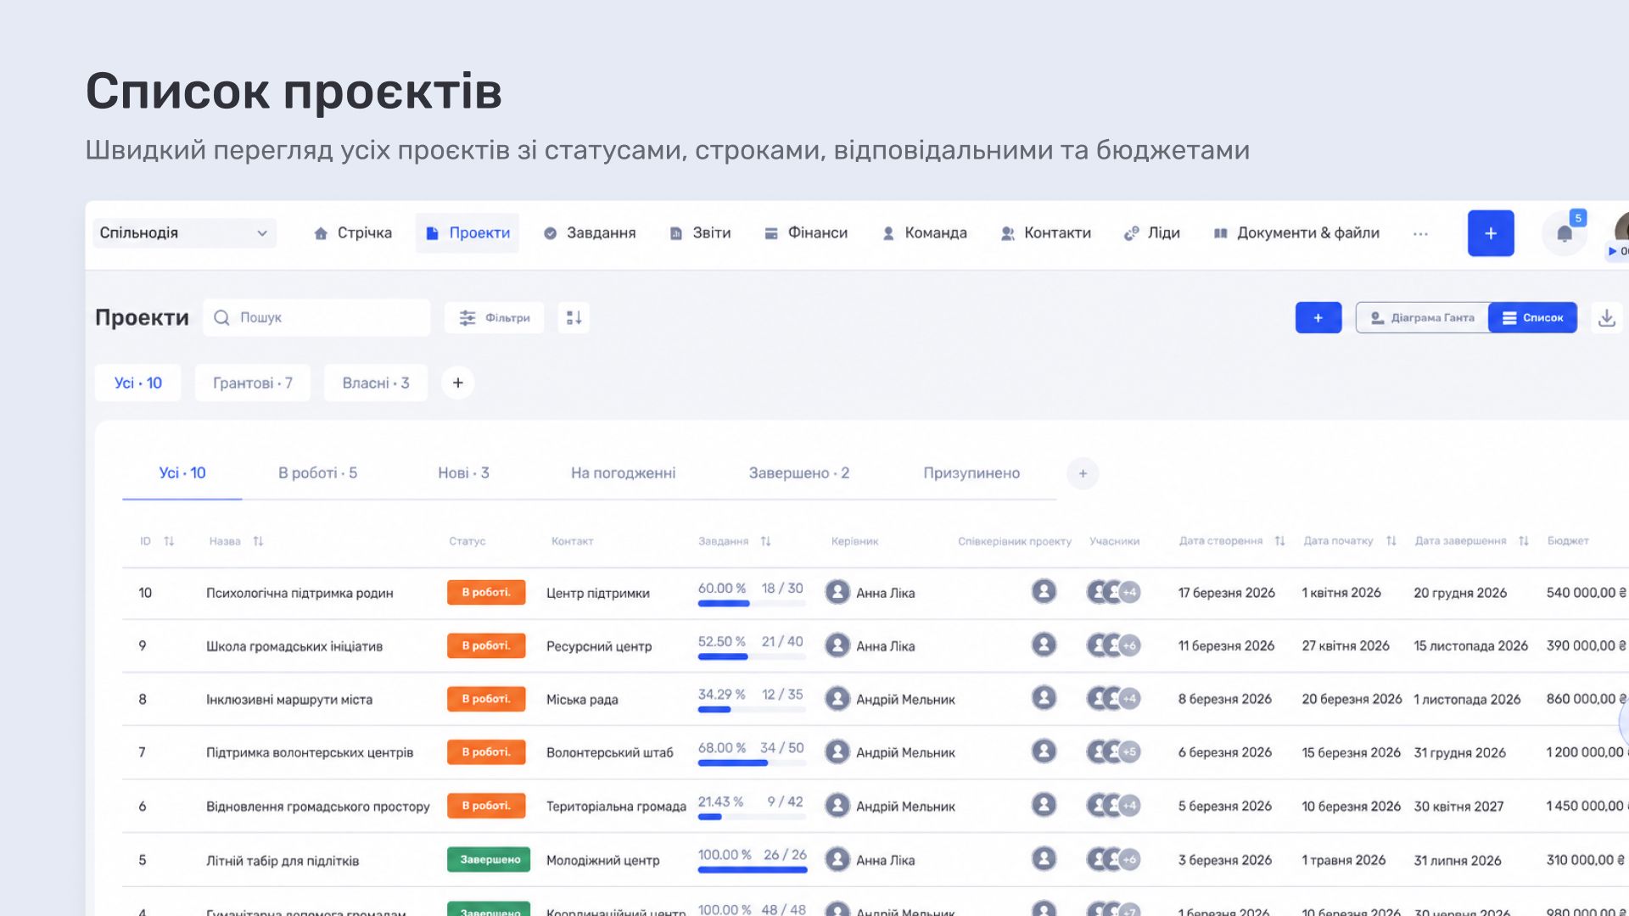Switch to Список view
The height and width of the screenshot is (916, 1629).
1532,317
